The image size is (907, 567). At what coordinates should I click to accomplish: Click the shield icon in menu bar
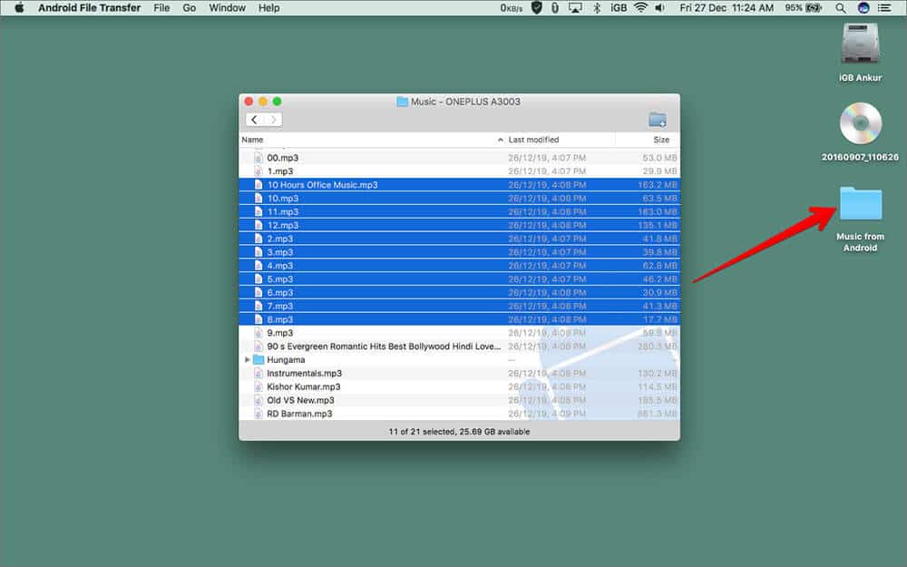pos(536,7)
